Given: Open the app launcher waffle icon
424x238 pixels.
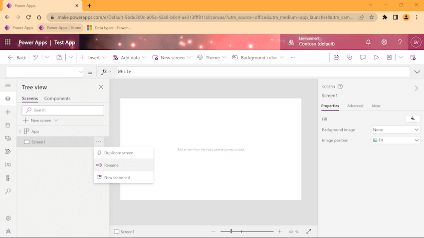Looking at the screenshot, I should coord(8,42).
